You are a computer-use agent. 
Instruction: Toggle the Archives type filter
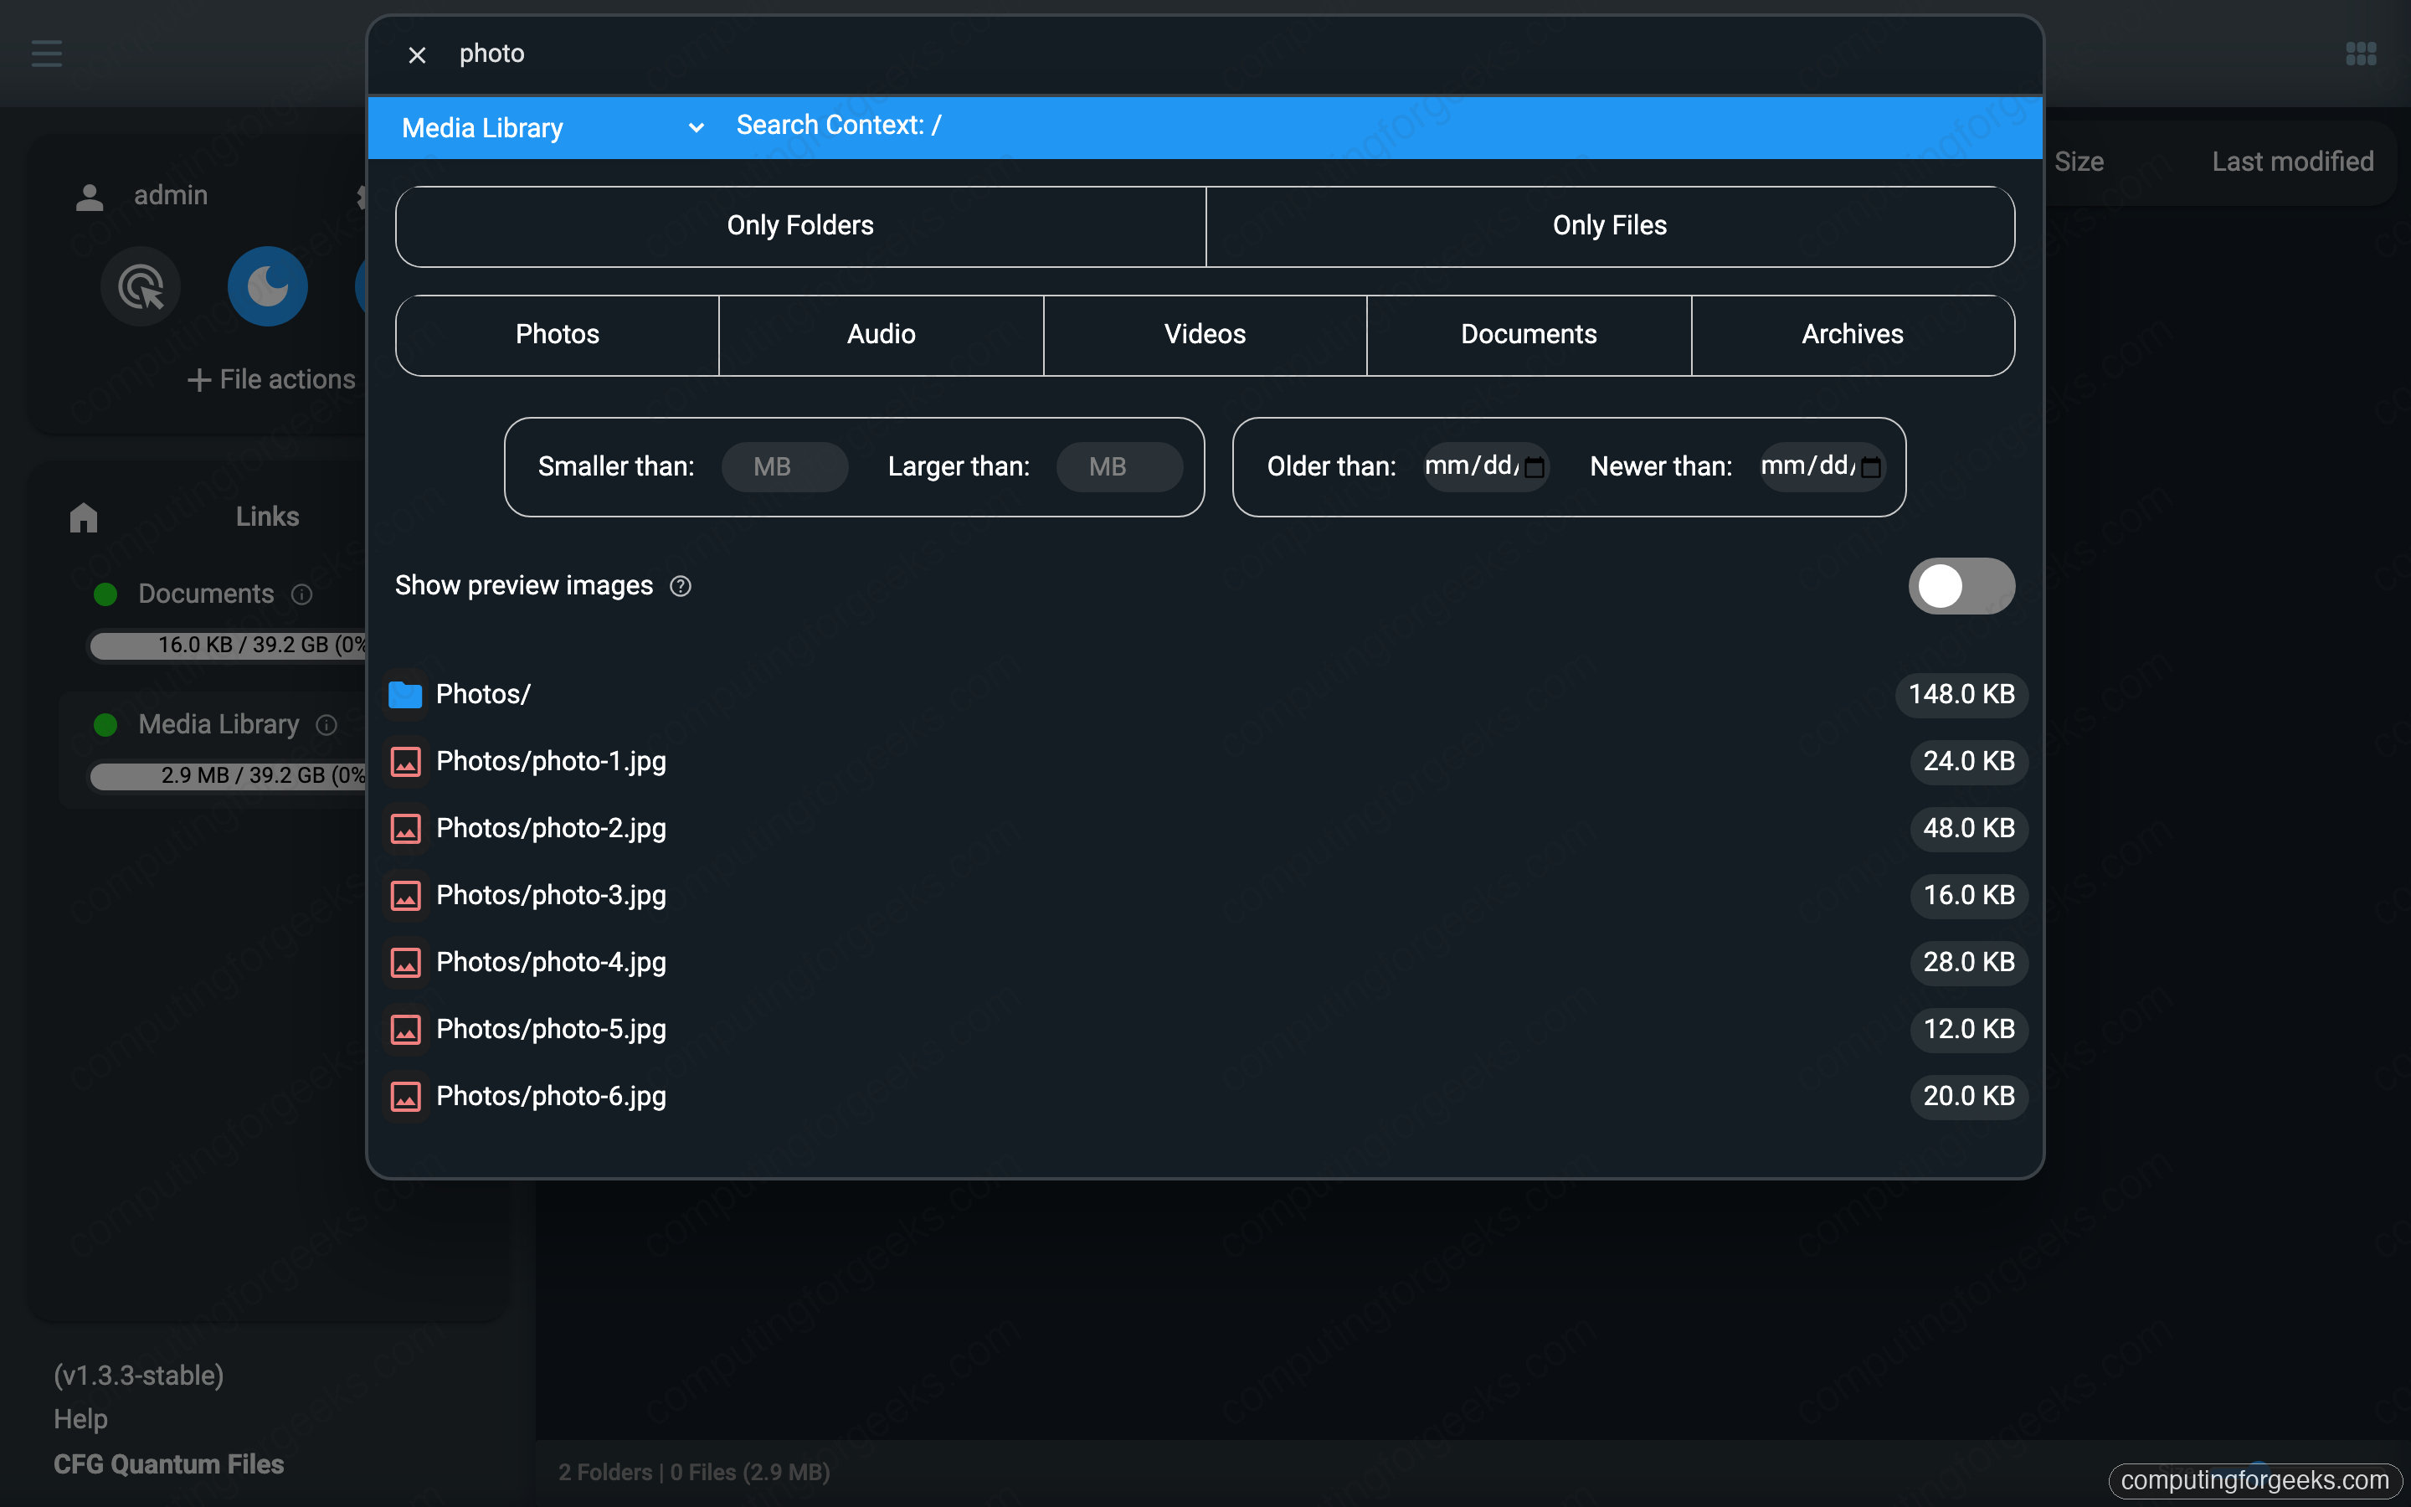1852,335
